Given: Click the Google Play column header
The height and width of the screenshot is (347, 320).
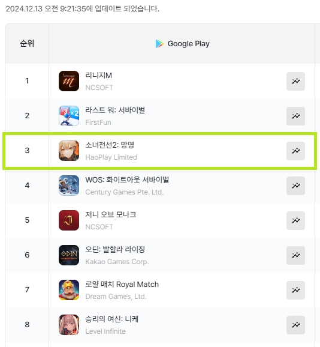Looking at the screenshot, I should (x=183, y=44).
